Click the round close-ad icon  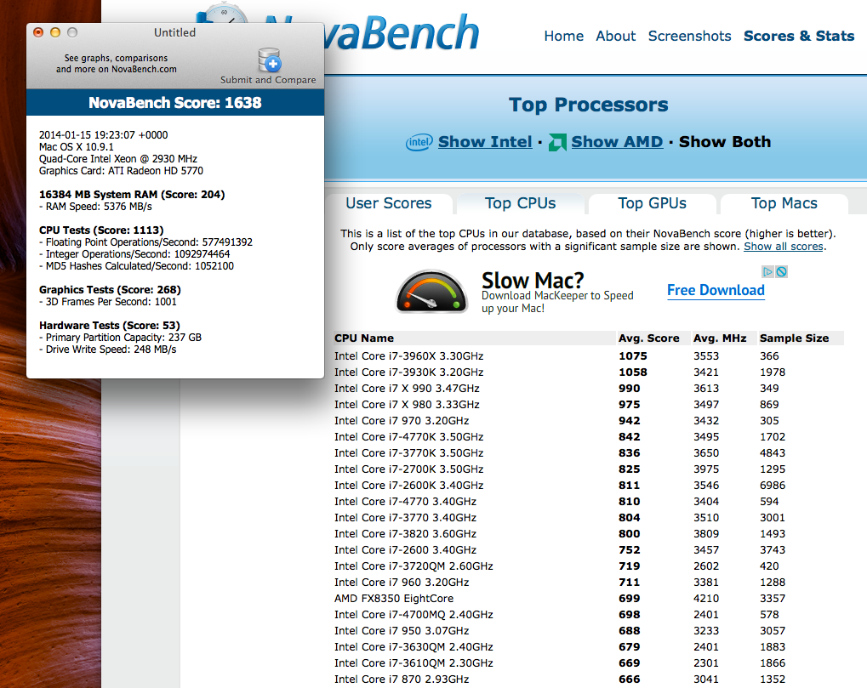point(781,271)
